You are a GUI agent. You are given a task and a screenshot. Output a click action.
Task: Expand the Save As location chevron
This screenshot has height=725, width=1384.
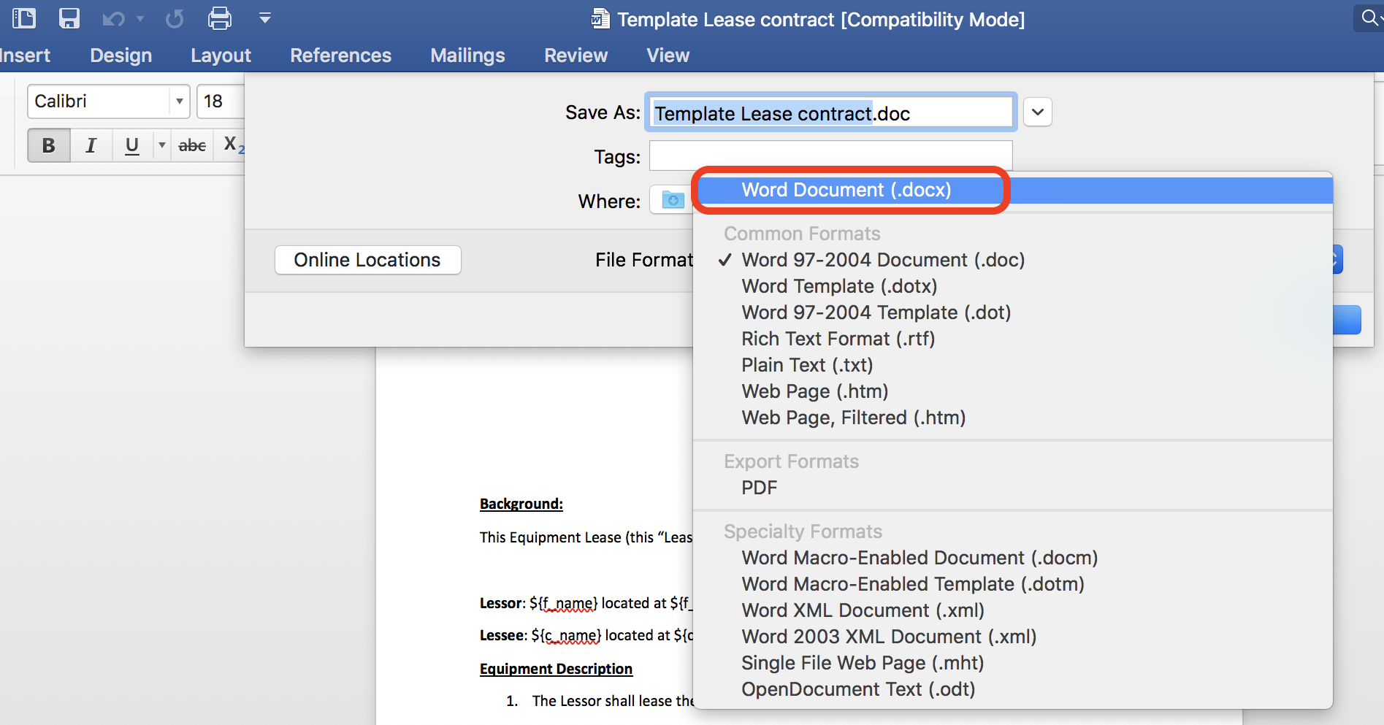[x=1037, y=112]
